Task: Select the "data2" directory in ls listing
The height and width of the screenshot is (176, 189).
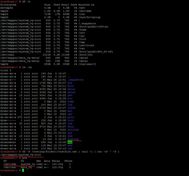Action: point(71,92)
